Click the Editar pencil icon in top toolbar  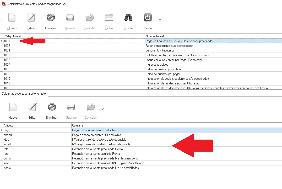(31, 18)
